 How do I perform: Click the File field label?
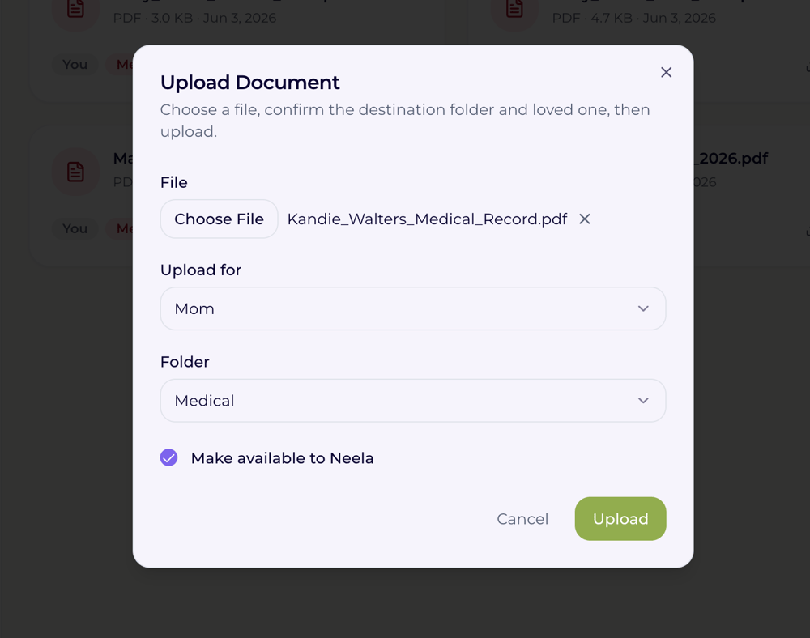point(173,183)
